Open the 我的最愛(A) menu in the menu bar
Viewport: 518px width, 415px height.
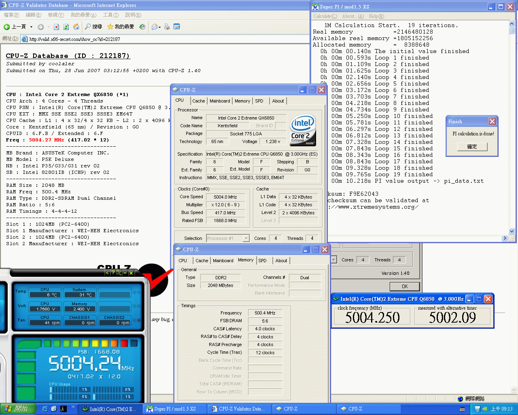pos(83,15)
